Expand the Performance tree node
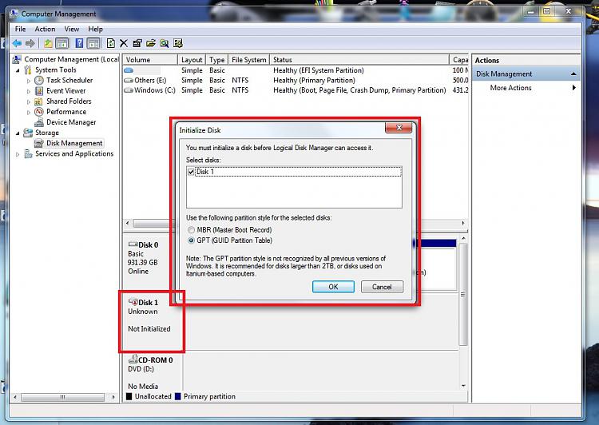Screen dimensions: 599x425 29,112
